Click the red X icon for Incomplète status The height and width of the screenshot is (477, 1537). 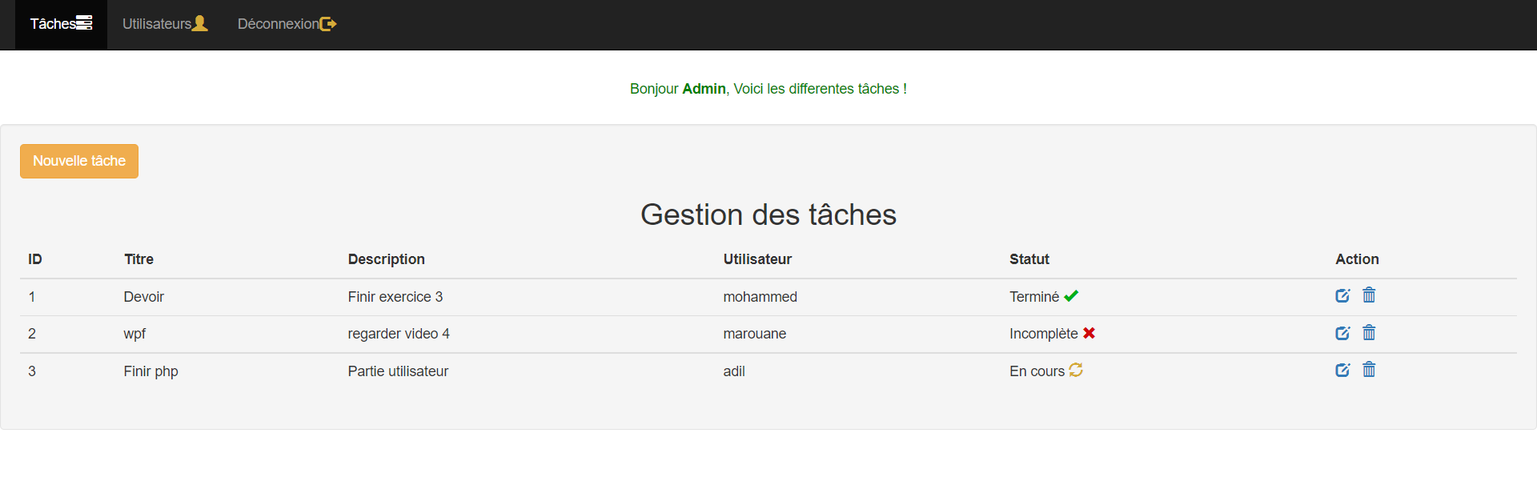click(1090, 333)
